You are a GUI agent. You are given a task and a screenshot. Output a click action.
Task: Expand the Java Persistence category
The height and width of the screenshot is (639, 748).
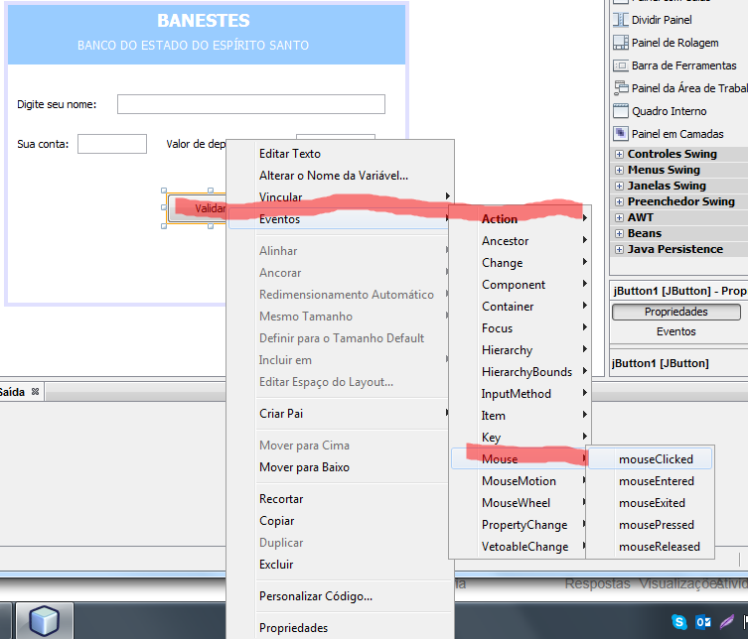pos(619,249)
